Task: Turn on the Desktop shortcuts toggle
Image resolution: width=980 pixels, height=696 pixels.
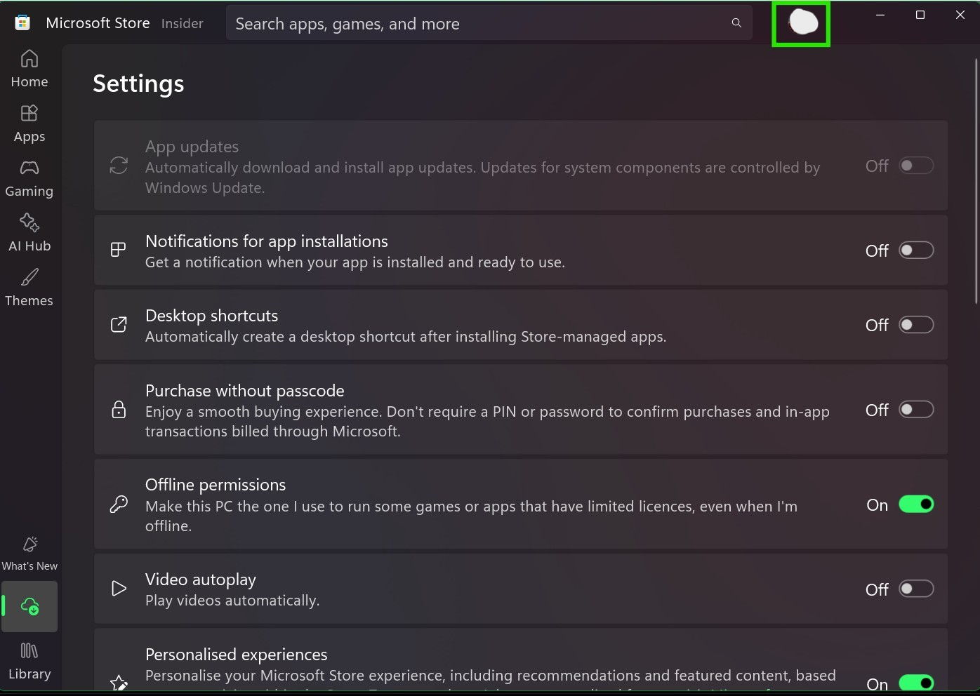Action: click(916, 325)
